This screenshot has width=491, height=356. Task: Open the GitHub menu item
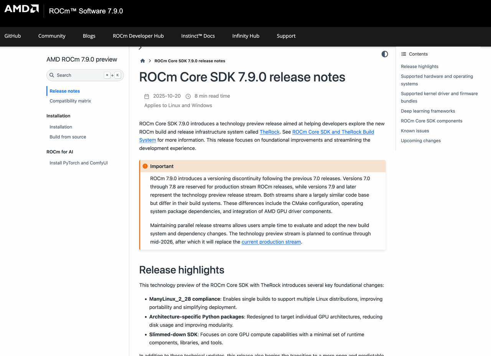pyautogui.click(x=13, y=36)
